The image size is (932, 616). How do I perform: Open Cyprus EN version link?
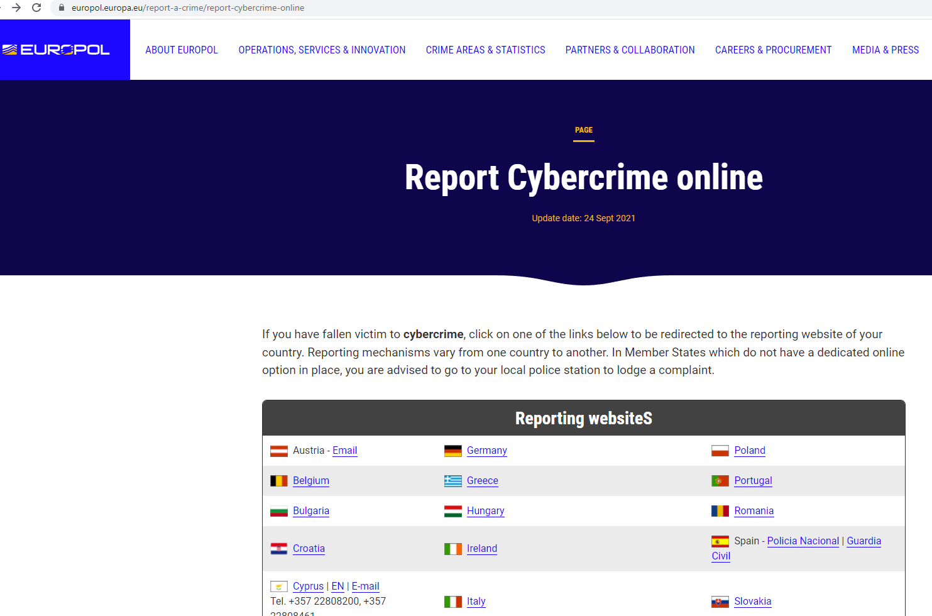(337, 586)
